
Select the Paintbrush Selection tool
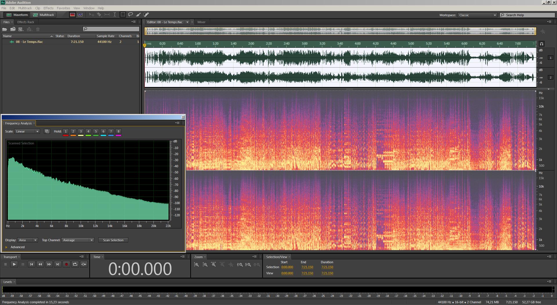point(138,14)
